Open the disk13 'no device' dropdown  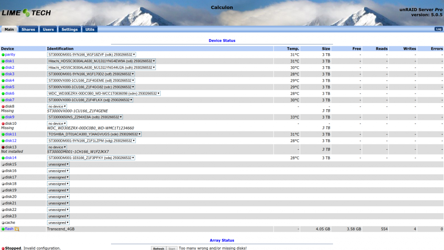coord(57,147)
